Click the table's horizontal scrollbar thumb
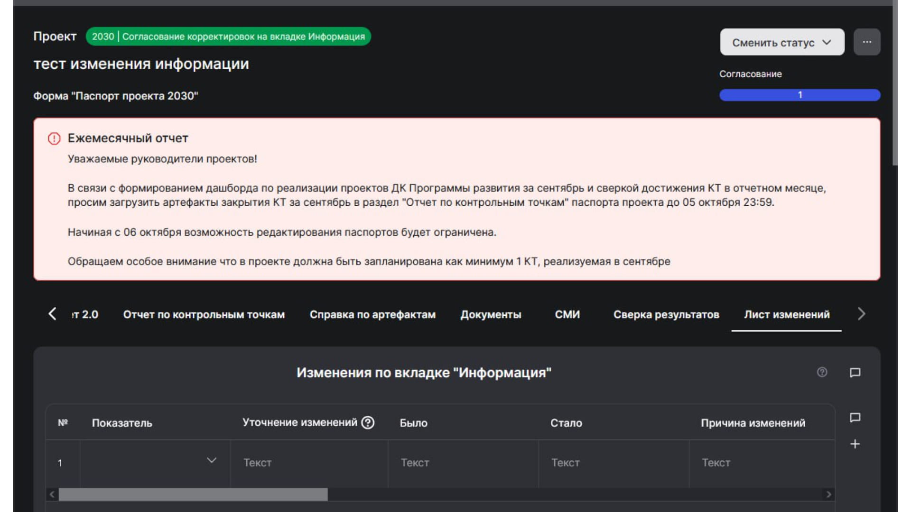Screen dimensions: 911x512 tap(193, 494)
